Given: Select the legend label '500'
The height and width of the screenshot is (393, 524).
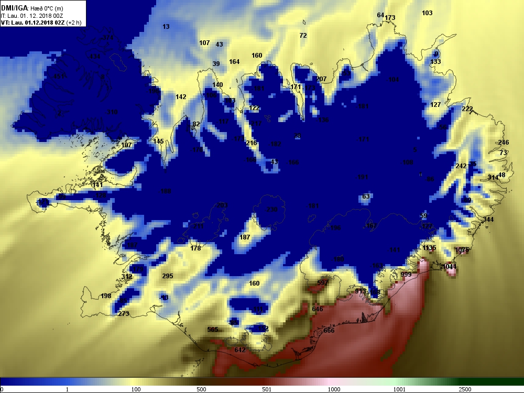Looking at the screenshot, I should point(201,389).
